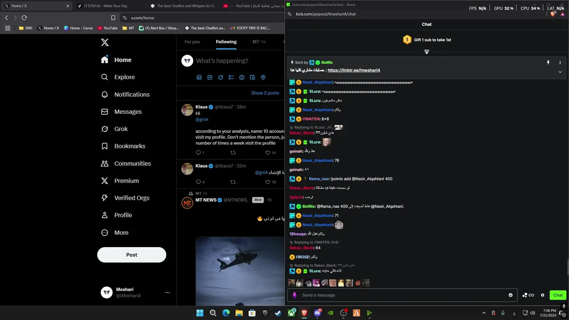Switch to the Following tab

point(226,42)
